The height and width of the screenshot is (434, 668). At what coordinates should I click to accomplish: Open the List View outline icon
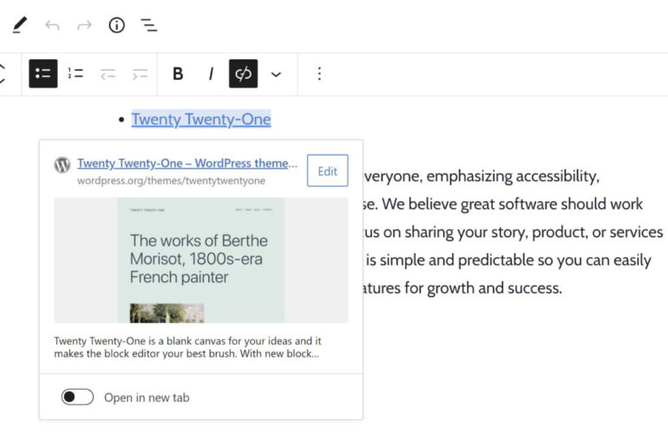coord(149,25)
